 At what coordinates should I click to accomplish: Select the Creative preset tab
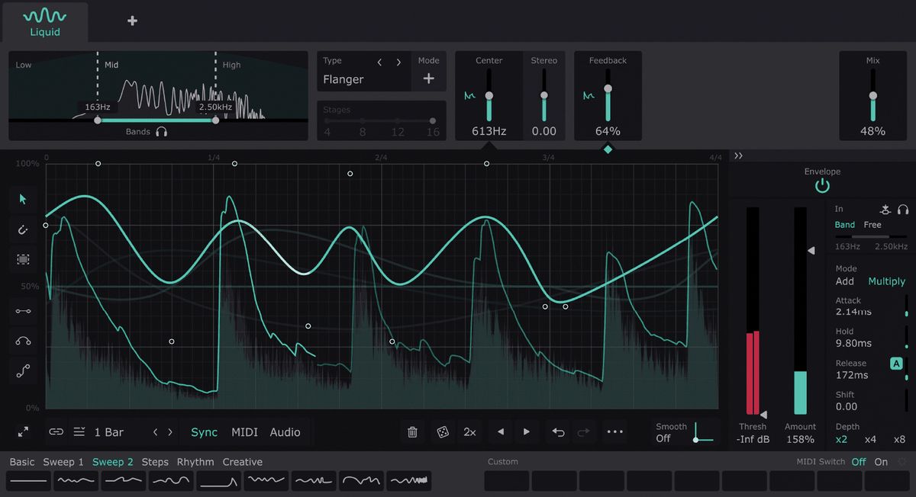tap(243, 461)
